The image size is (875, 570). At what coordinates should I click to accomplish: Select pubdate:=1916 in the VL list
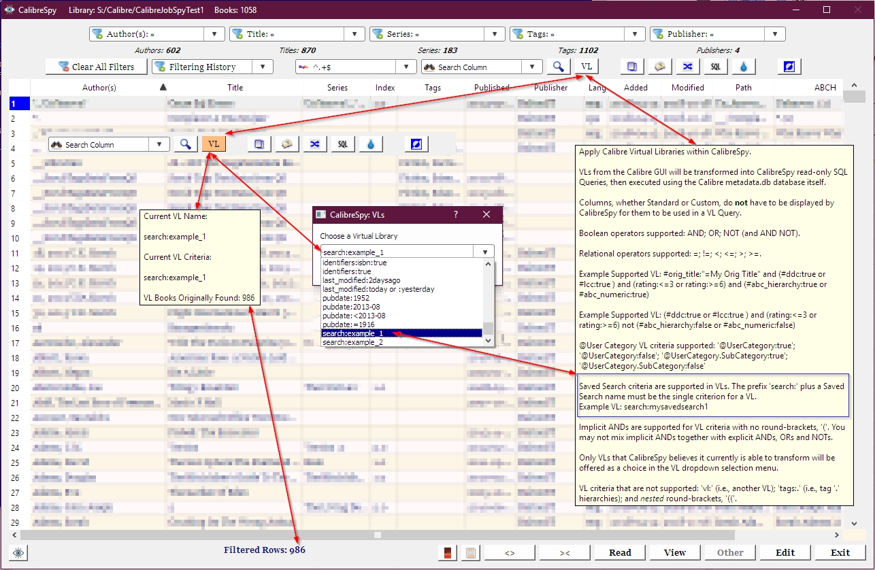point(402,324)
